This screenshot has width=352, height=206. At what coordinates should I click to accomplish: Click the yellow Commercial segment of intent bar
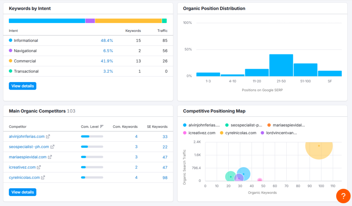pyautogui.click(x=128, y=21)
